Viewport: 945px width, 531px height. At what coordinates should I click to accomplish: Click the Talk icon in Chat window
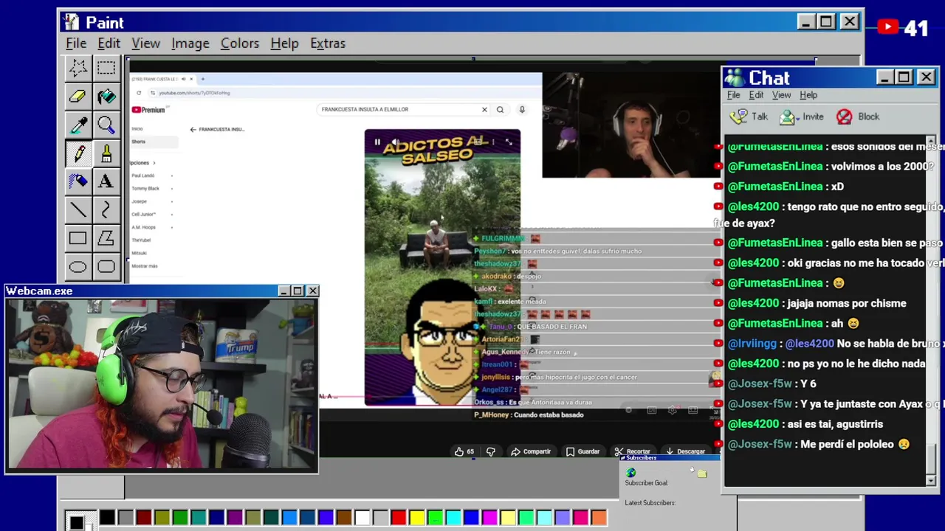[738, 117]
